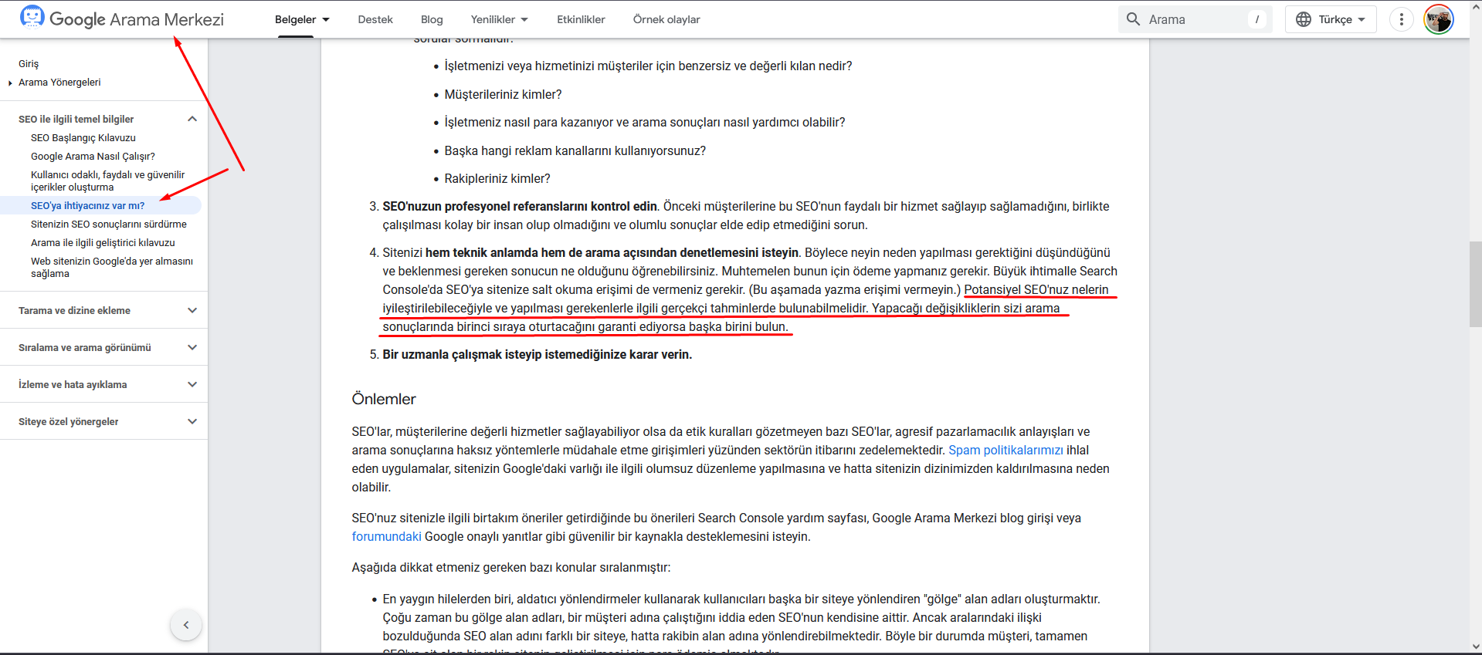1482x655 pixels.
Task: Open SEO Başlangıç Kılavuzu in sidebar
Action: tap(83, 138)
